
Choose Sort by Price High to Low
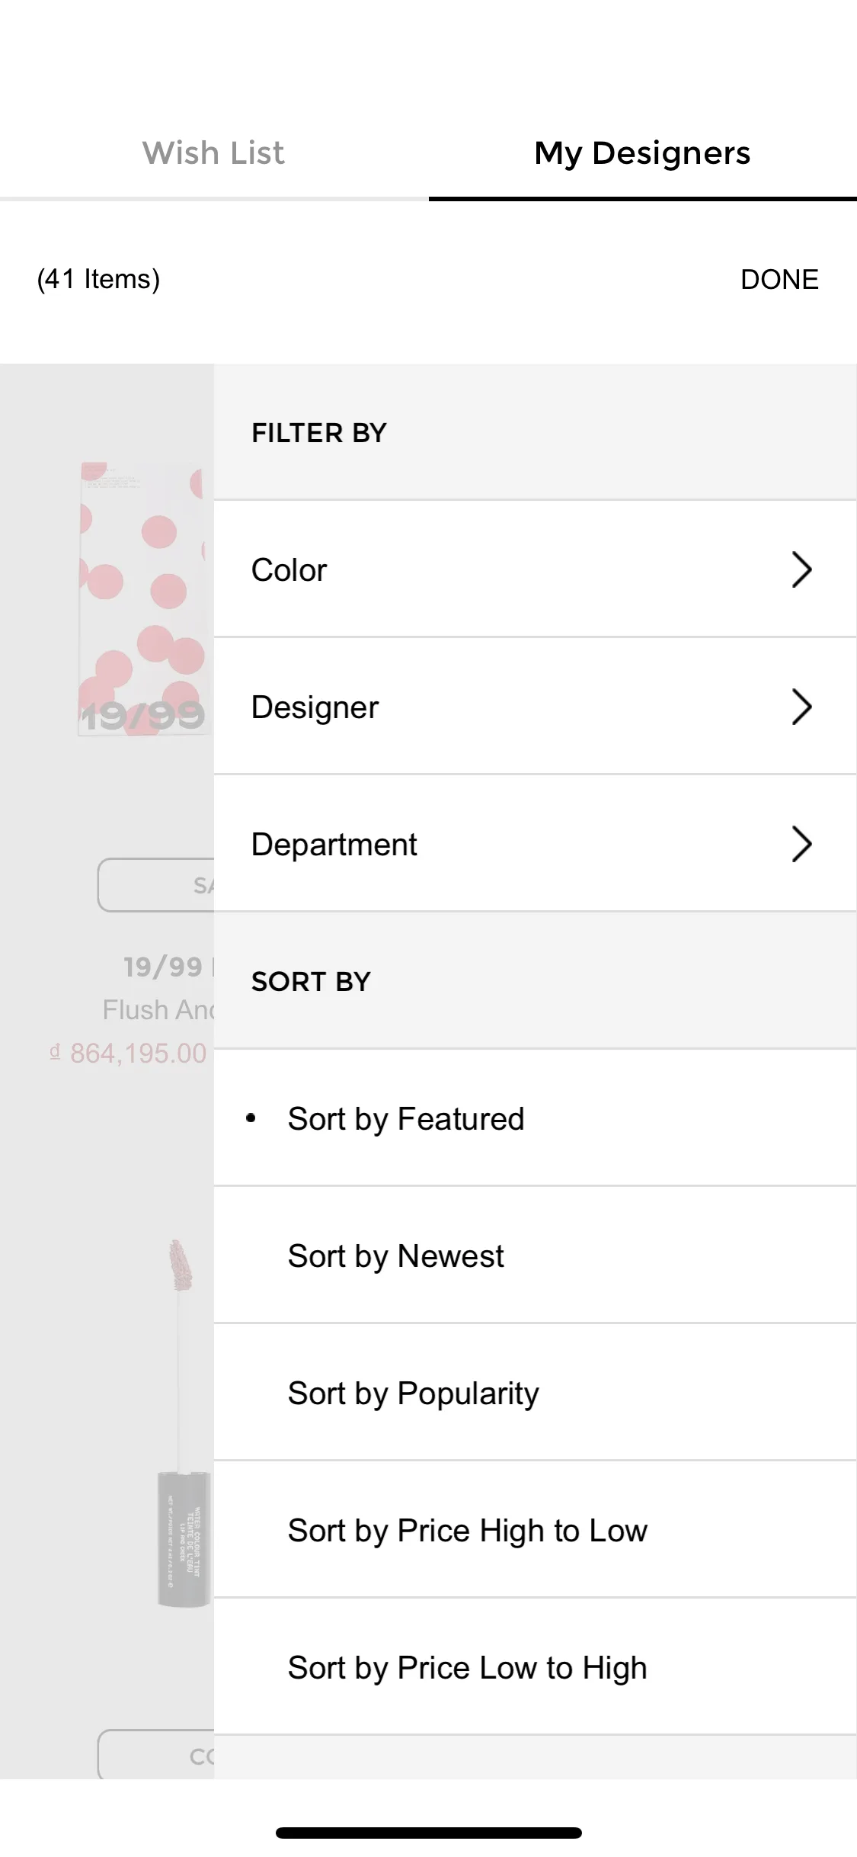pos(536,1530)
